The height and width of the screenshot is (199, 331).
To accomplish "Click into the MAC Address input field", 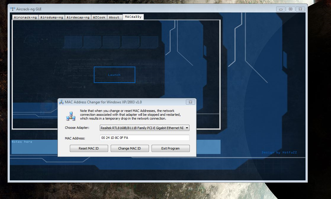I will 144,138.
